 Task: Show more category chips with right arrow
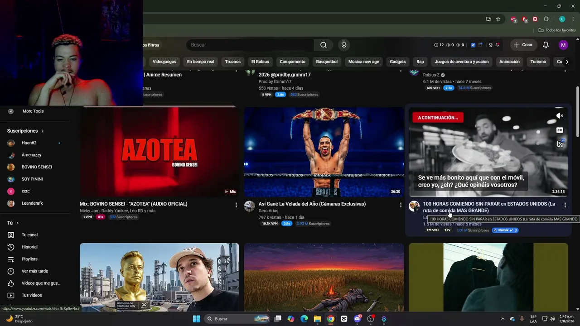[566, 62]
